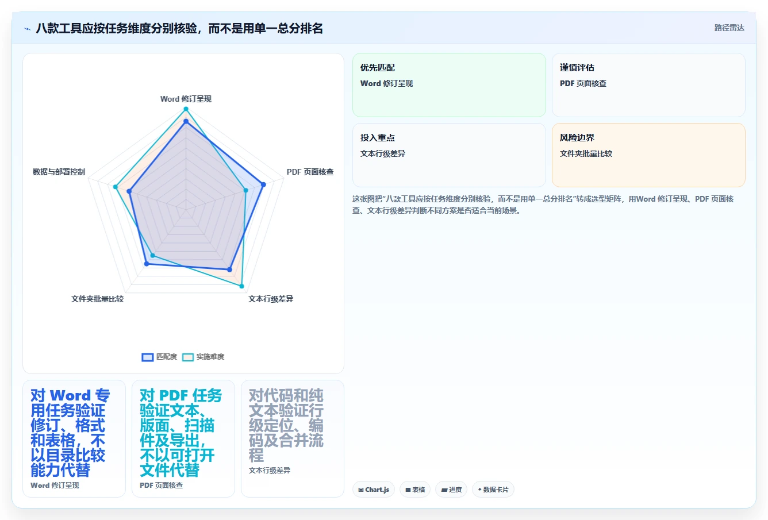Open the gray card 对代码和纯文本验证行级定位
The height and width of the screenshot is (520, 768).
click(293, 438)
